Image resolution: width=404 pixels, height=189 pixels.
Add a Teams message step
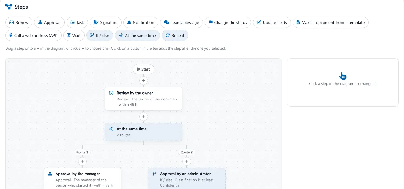tap(181, 22)
